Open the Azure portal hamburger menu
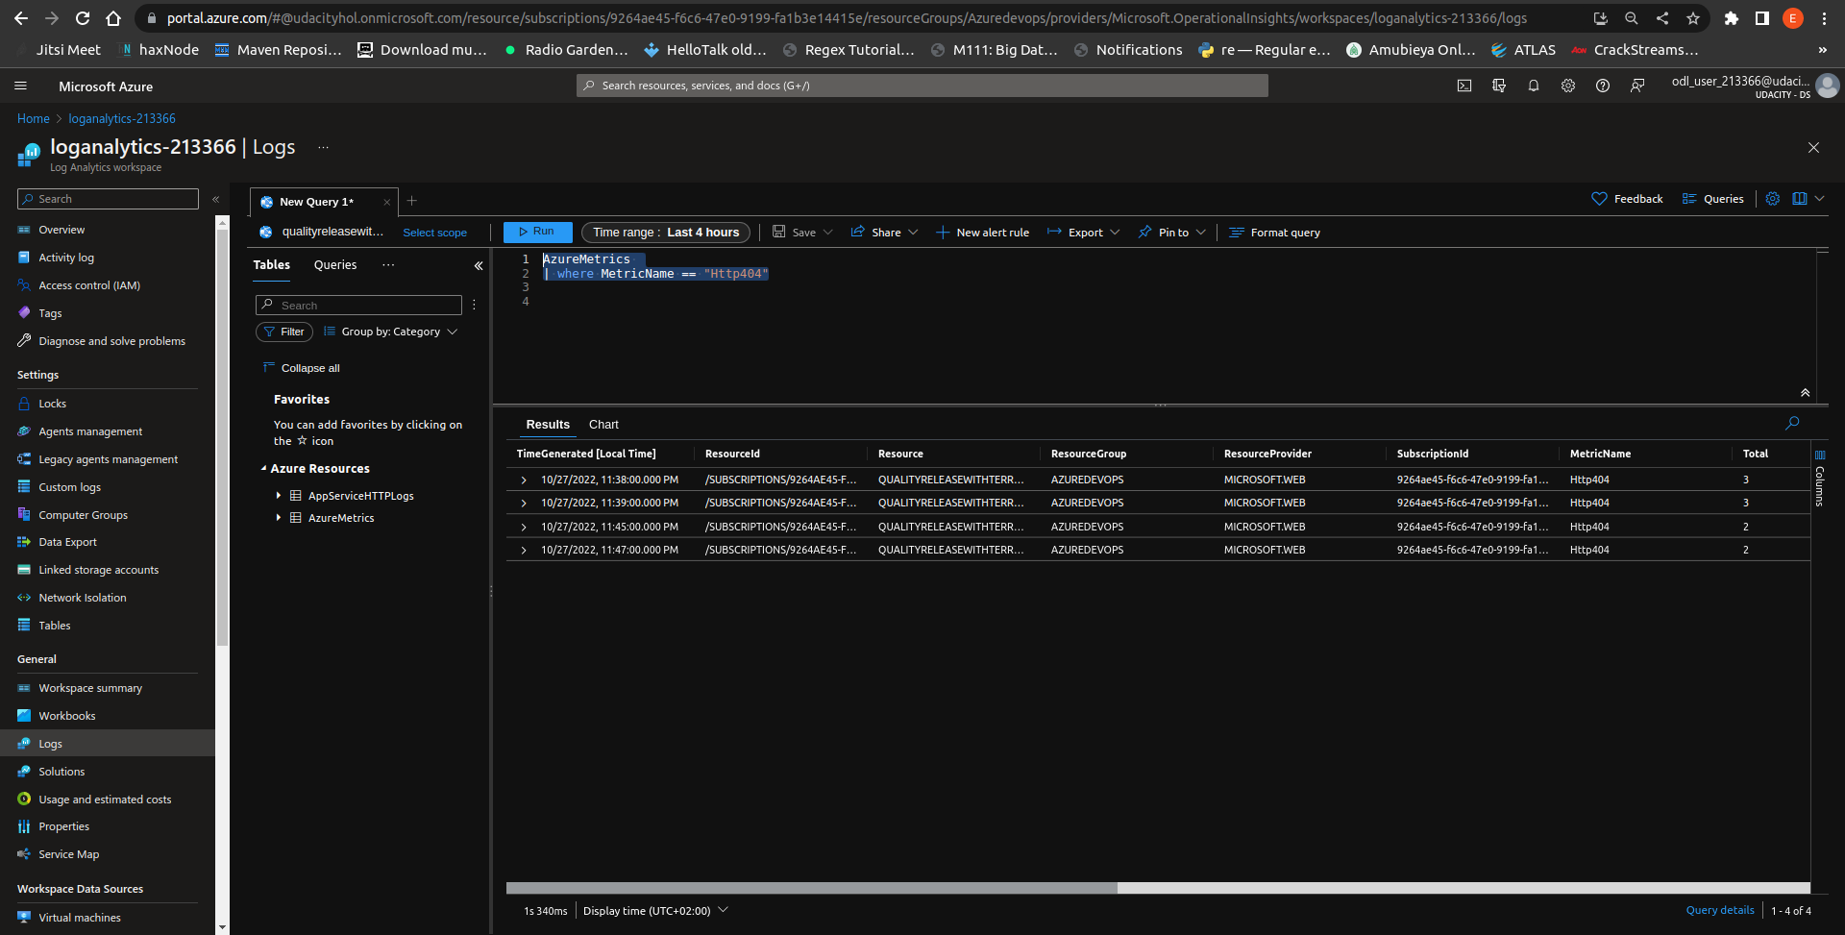Viewport: 1845px width, 935px height. [20, 86]
